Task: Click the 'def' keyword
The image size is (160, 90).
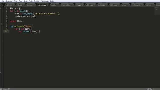Action: 12,26
